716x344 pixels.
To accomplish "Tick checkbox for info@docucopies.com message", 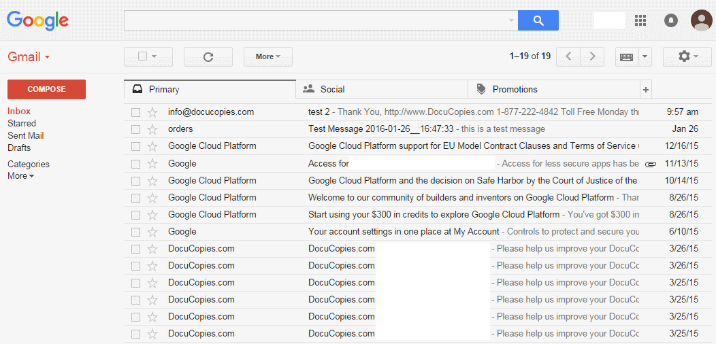I will [136, 112].
